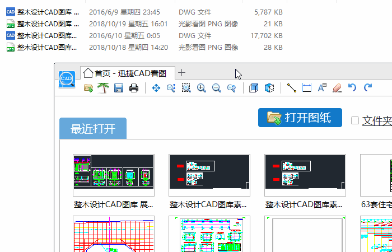Viewport: 392px width, 252px height.
Task: Click the shaded cube with dashed edges
Action: (x=269, y=88)
